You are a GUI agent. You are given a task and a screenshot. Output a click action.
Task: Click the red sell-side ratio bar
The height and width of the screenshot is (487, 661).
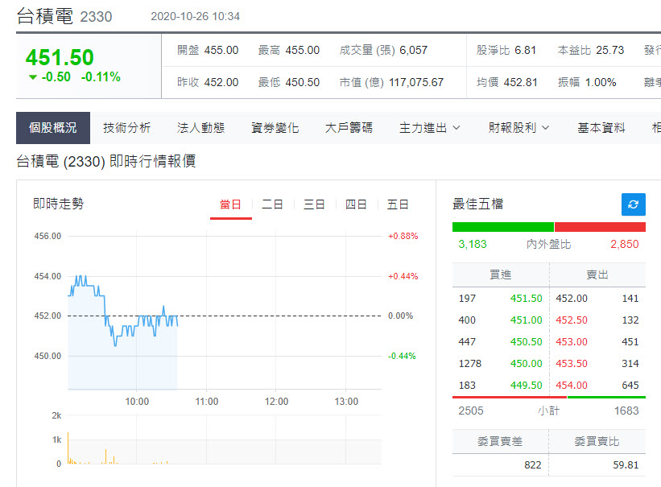pos(601,227)
